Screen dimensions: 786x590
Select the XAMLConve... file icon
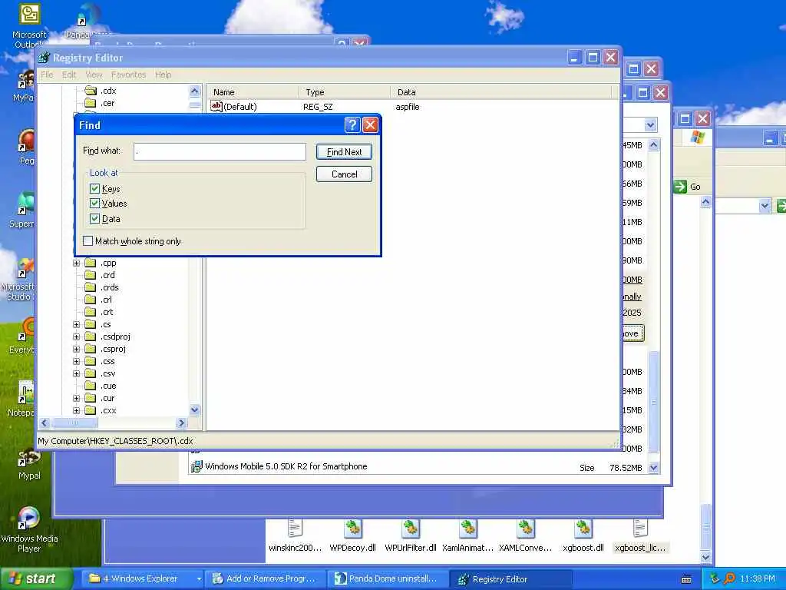(x=525, y=529)
